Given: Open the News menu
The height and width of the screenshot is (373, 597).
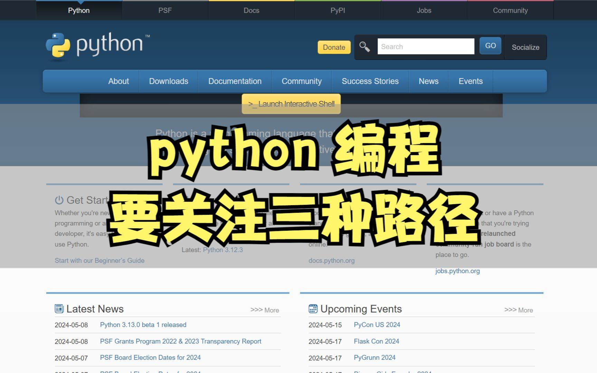Looking at the screenshot, I should click(428, 81).
